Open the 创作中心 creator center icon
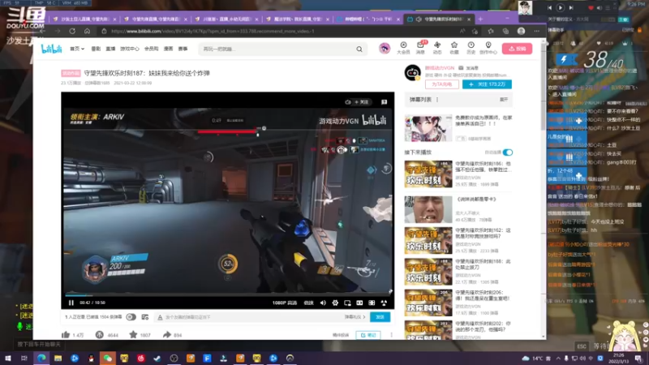 (x=488, y=48)
